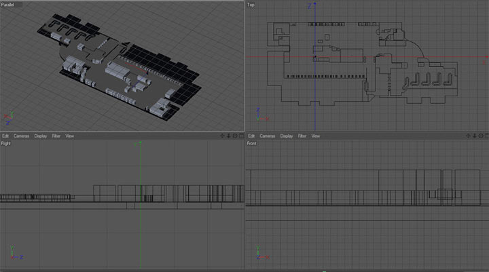Open Edit menu in Right viewport
The height and width of the screenshot is (272, 489).
click(x=5, y=136)
